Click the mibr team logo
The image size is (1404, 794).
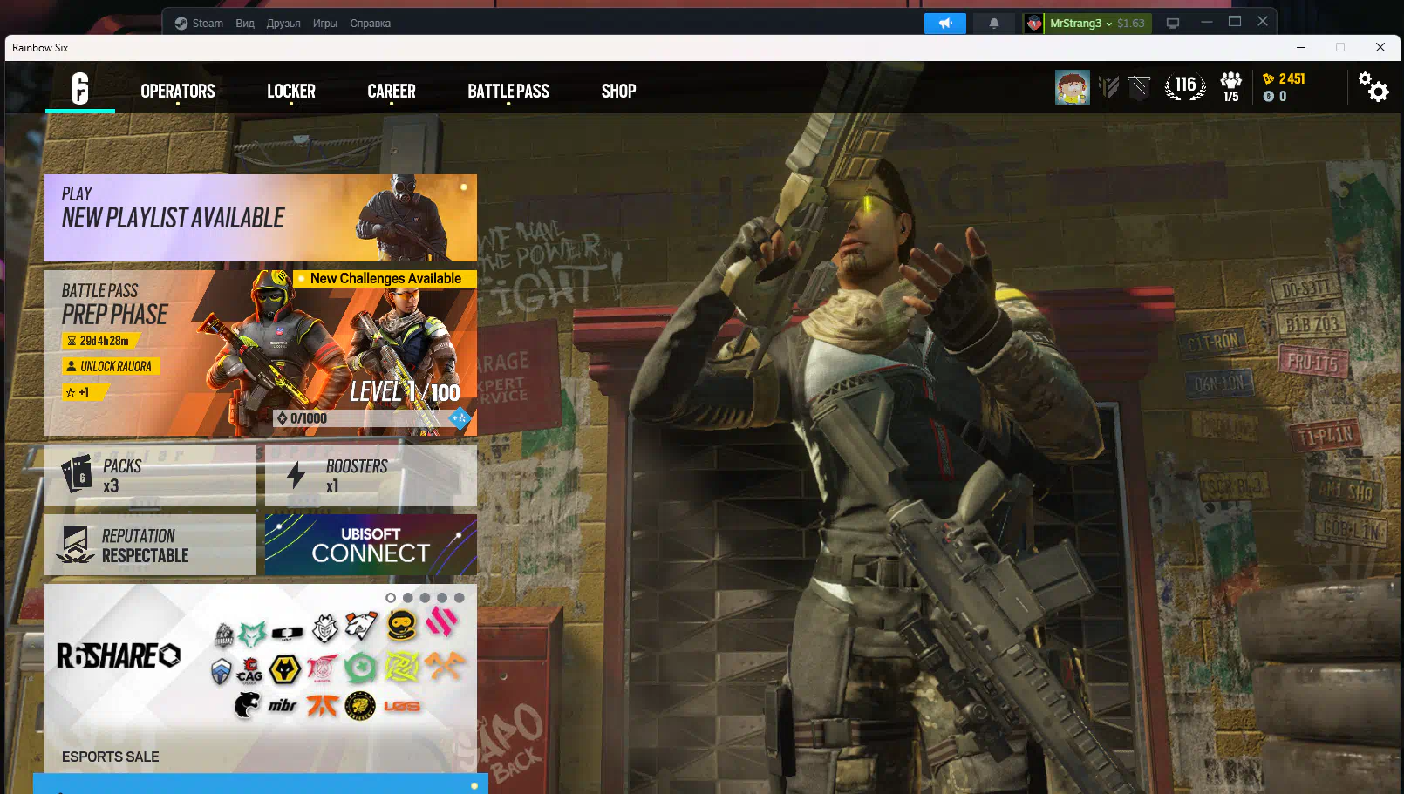tap(283, 705)
